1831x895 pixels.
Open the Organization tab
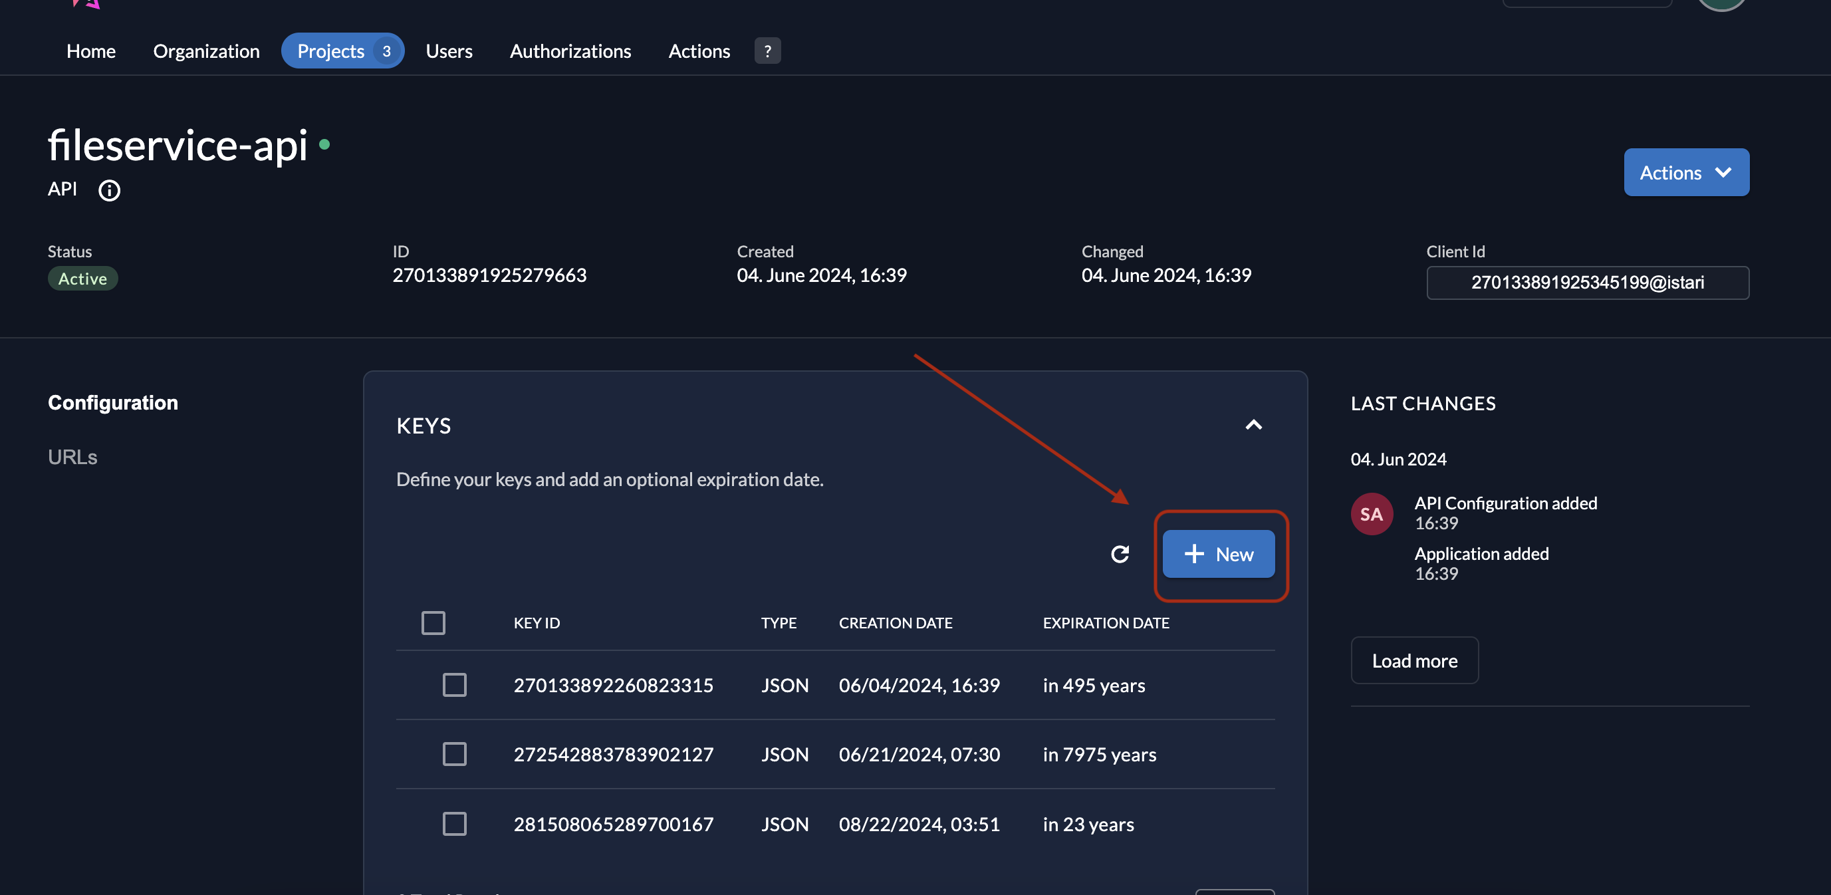pos(206,51)
